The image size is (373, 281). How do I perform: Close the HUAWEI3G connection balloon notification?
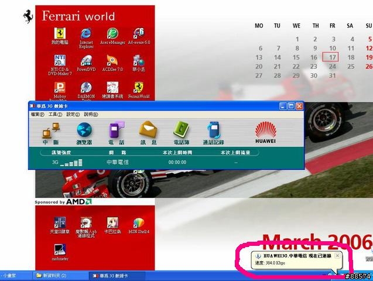(337, 256)
